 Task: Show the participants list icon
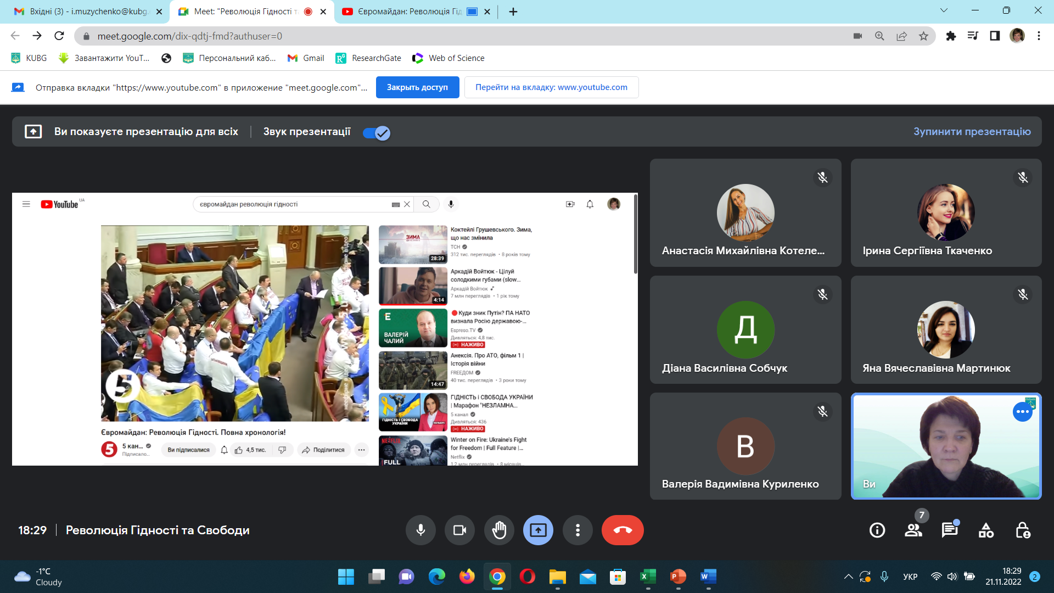(913, 530)
